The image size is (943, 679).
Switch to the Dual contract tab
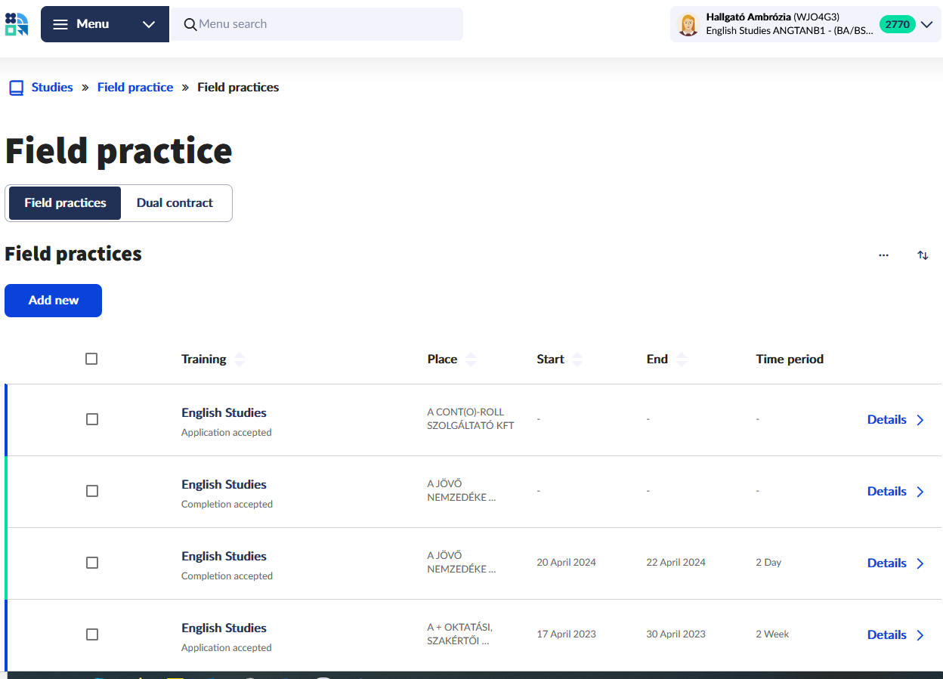click(x=175, y=203)
